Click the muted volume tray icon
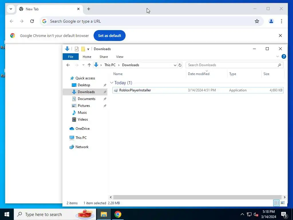 (256, 214)
